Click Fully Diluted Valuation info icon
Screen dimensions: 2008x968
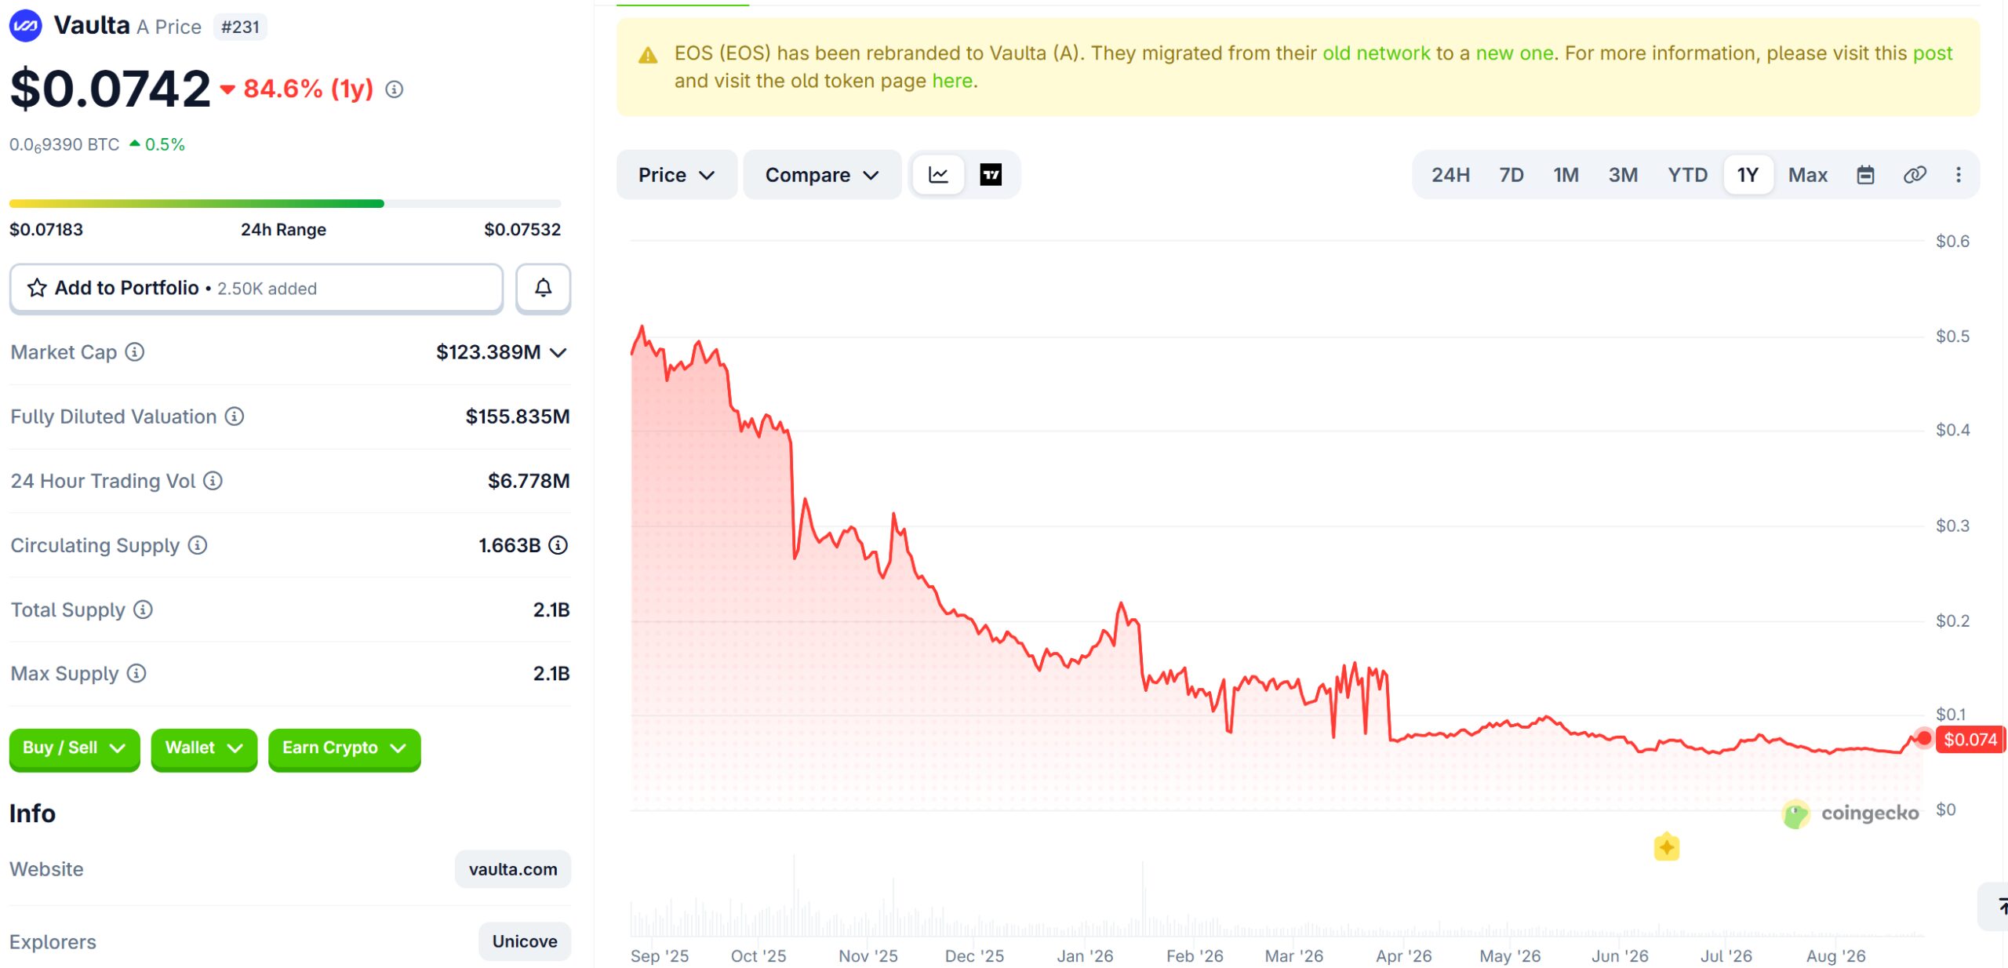[x=235, y=417]
